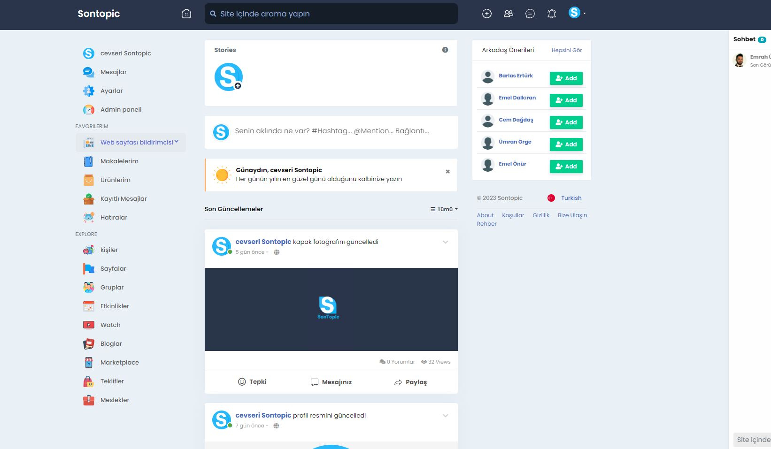Click the Sayfalar flag icon
This screenshot has width=771, height=449.
point(89,268)
